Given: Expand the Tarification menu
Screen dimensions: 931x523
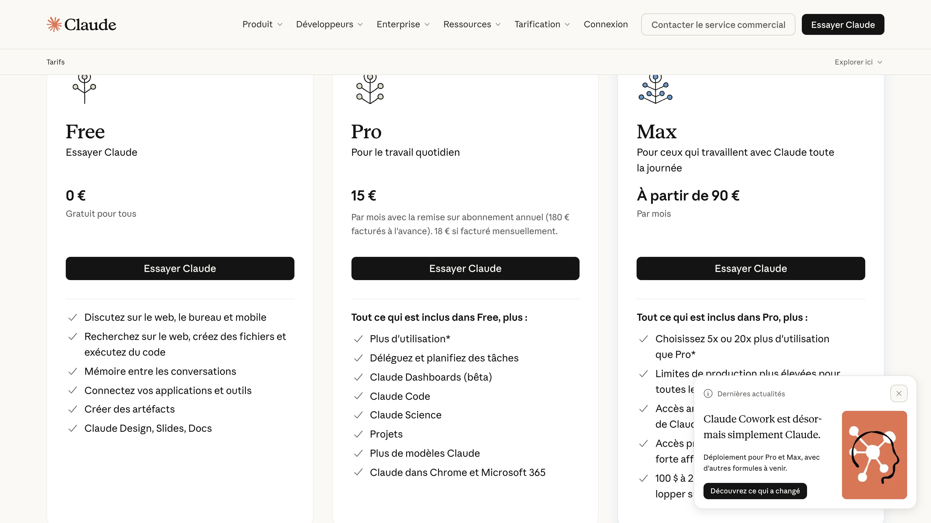Looking at the screenshot, I should coord(542,24).
